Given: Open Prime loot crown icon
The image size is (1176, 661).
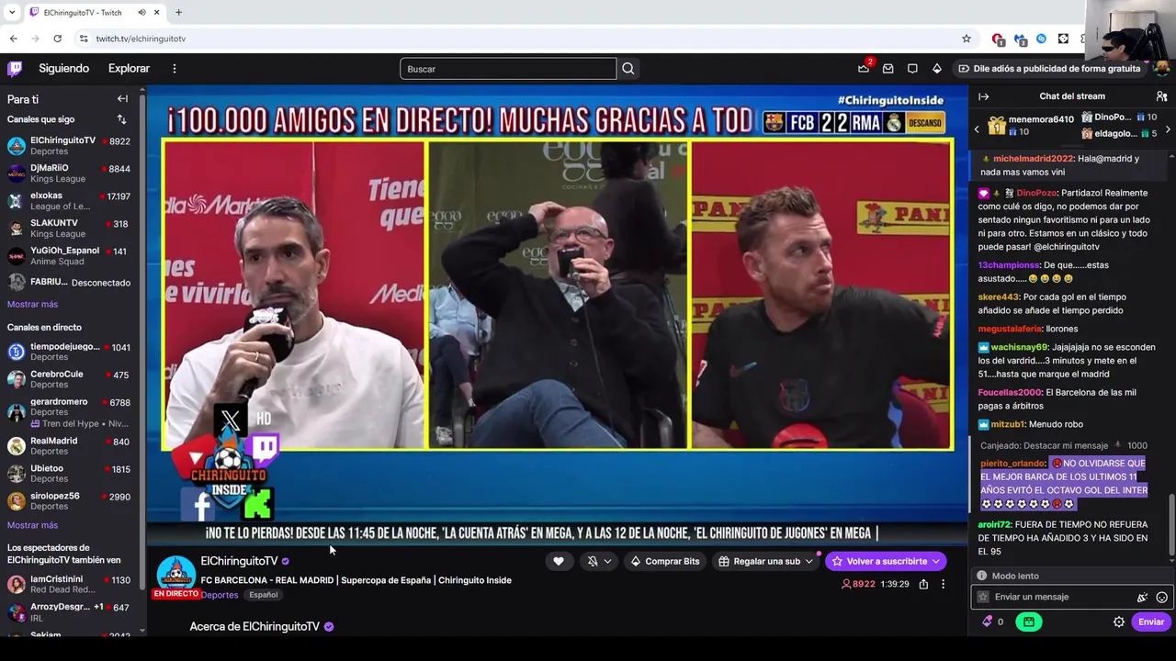Looking at the screenshot, I should (x=864, y=69).
